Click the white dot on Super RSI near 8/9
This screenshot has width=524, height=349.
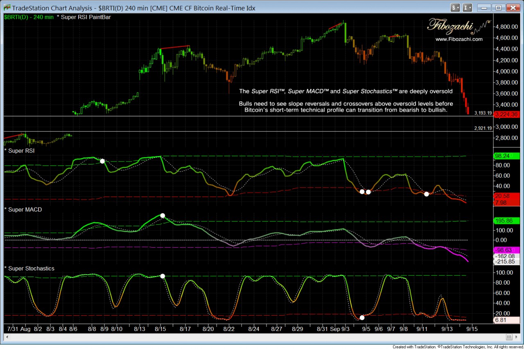[x=102, y=161]
